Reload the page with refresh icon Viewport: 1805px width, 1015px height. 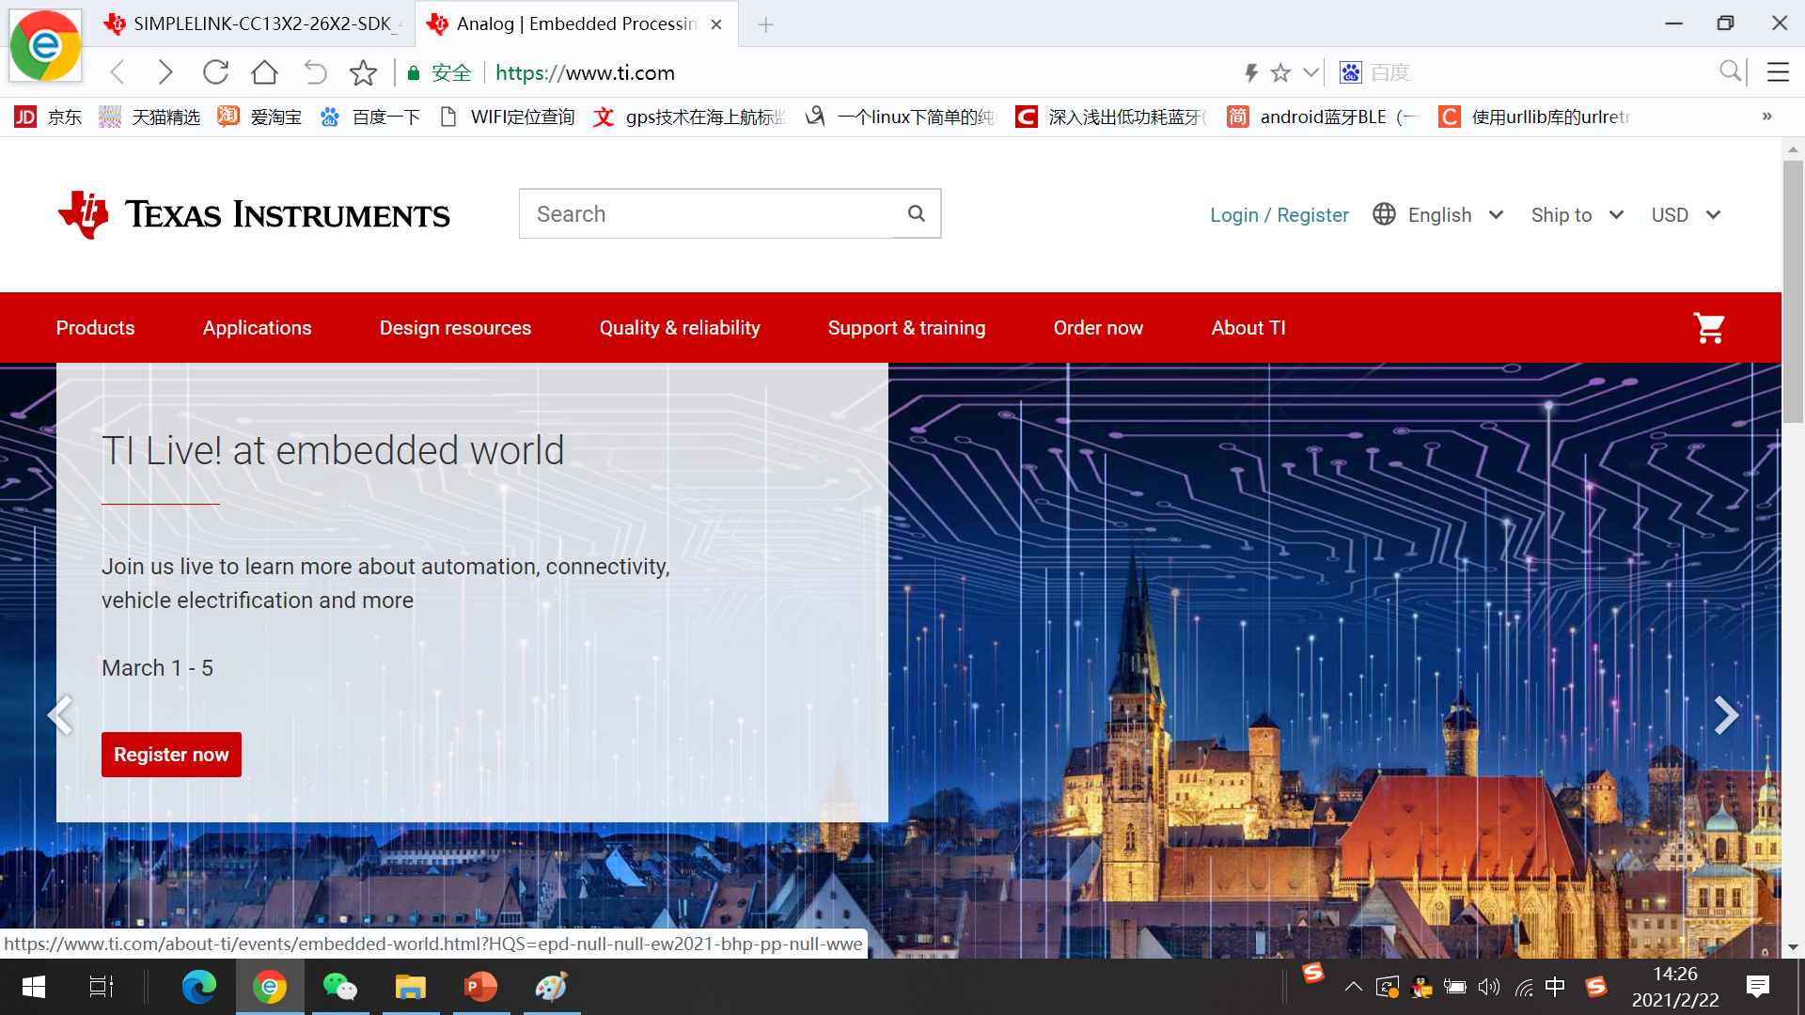[216, 72]
